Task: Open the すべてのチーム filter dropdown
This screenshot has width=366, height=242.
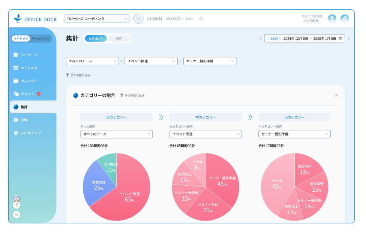Action: click(x=92, y=61)
